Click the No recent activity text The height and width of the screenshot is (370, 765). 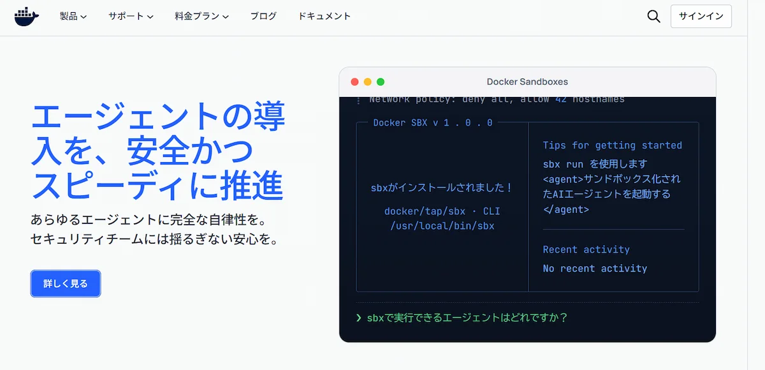point(595,269)
